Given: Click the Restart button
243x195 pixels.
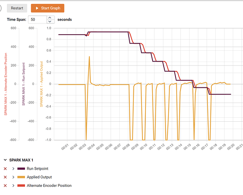Looking at the screenshot, I should [x=17, y=8].
